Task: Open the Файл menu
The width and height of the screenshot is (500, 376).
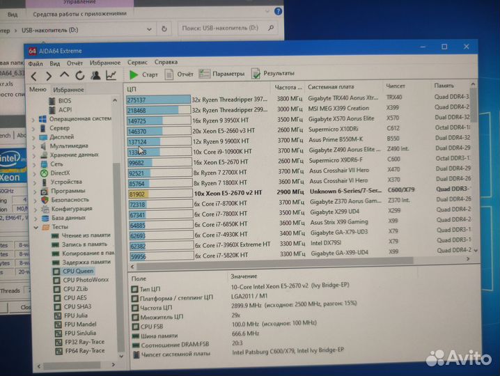Action: 36,64
